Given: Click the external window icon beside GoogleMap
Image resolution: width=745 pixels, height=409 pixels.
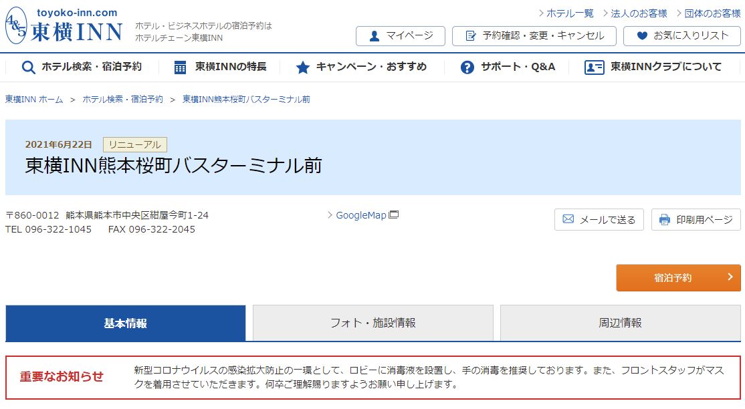Looking at the screenshot, I should click(x=393, y=215).
